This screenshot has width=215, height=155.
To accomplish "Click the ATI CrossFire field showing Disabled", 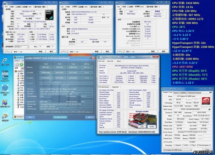I will point(192,142).
